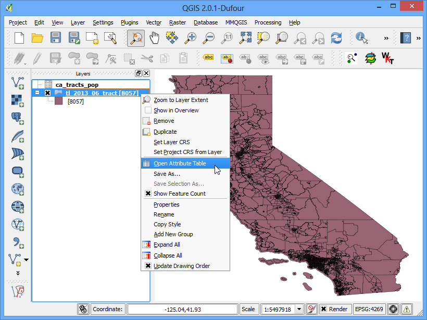The image size is (427, 320).
Task: Click the Zoom Next icon
Action: pos(318,39)
